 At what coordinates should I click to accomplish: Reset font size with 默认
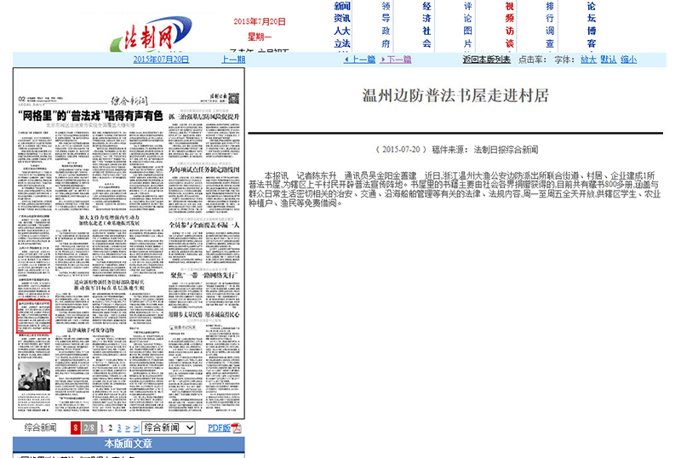pos(609,59)
